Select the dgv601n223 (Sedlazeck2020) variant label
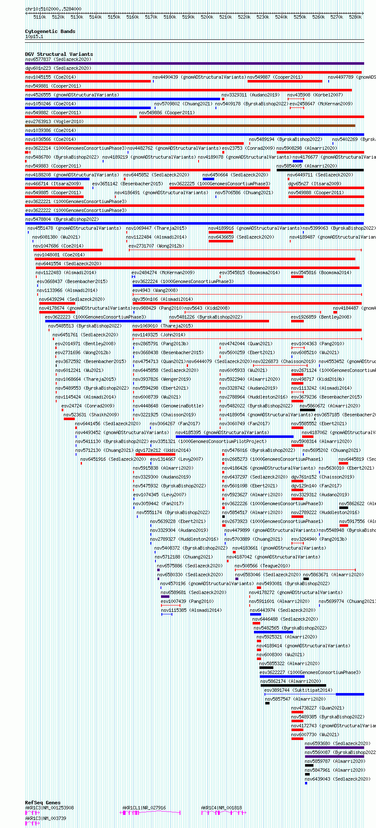The width and height of the screenshot is (376, 828). coord(58,68)
